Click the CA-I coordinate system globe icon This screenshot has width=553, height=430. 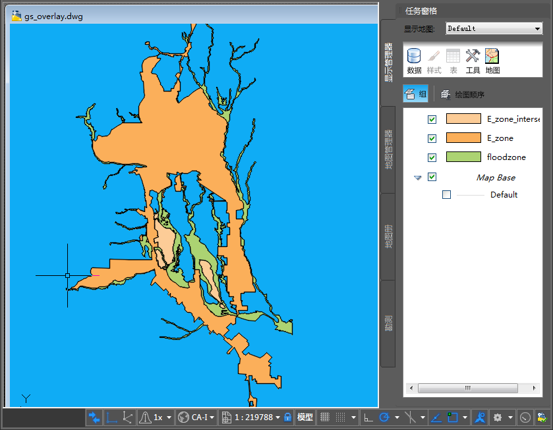tap(183, 417)
